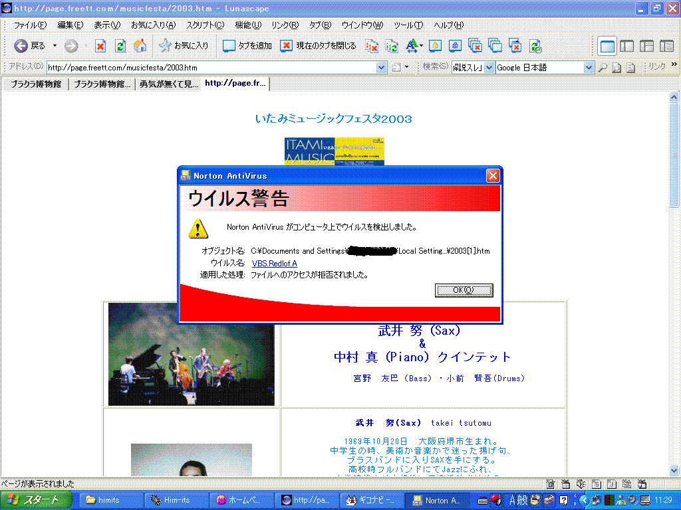The height and width of the screenshot is (510, 681).
Task: Expand the search keyword history dropdown
Action: point(489,68)
